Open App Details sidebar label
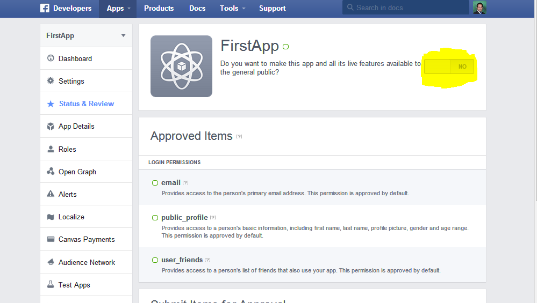The width and height of the screenshot is (537, 303). 76,127
